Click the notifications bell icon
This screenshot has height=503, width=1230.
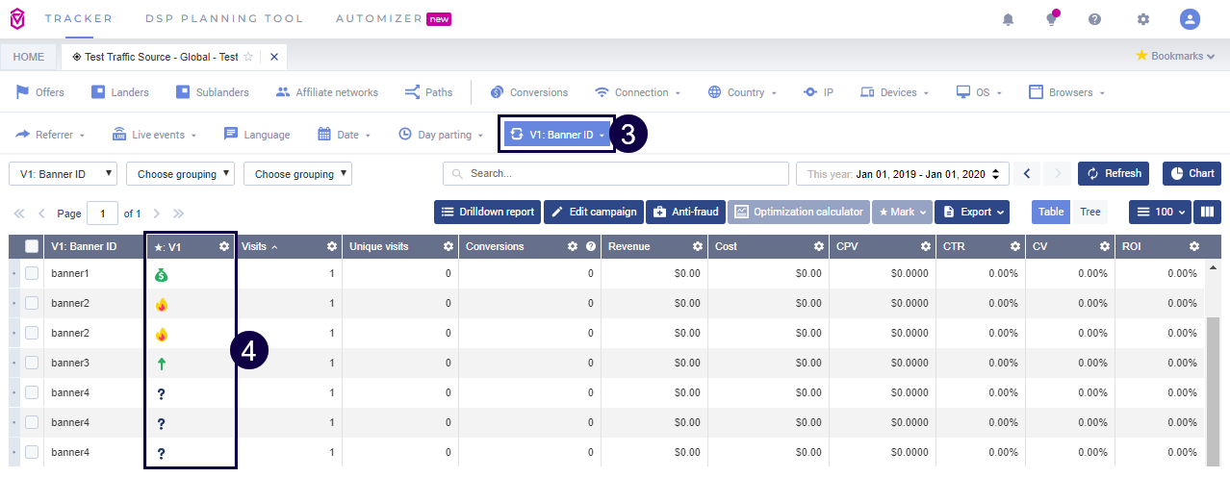[x=1009, y=19]
